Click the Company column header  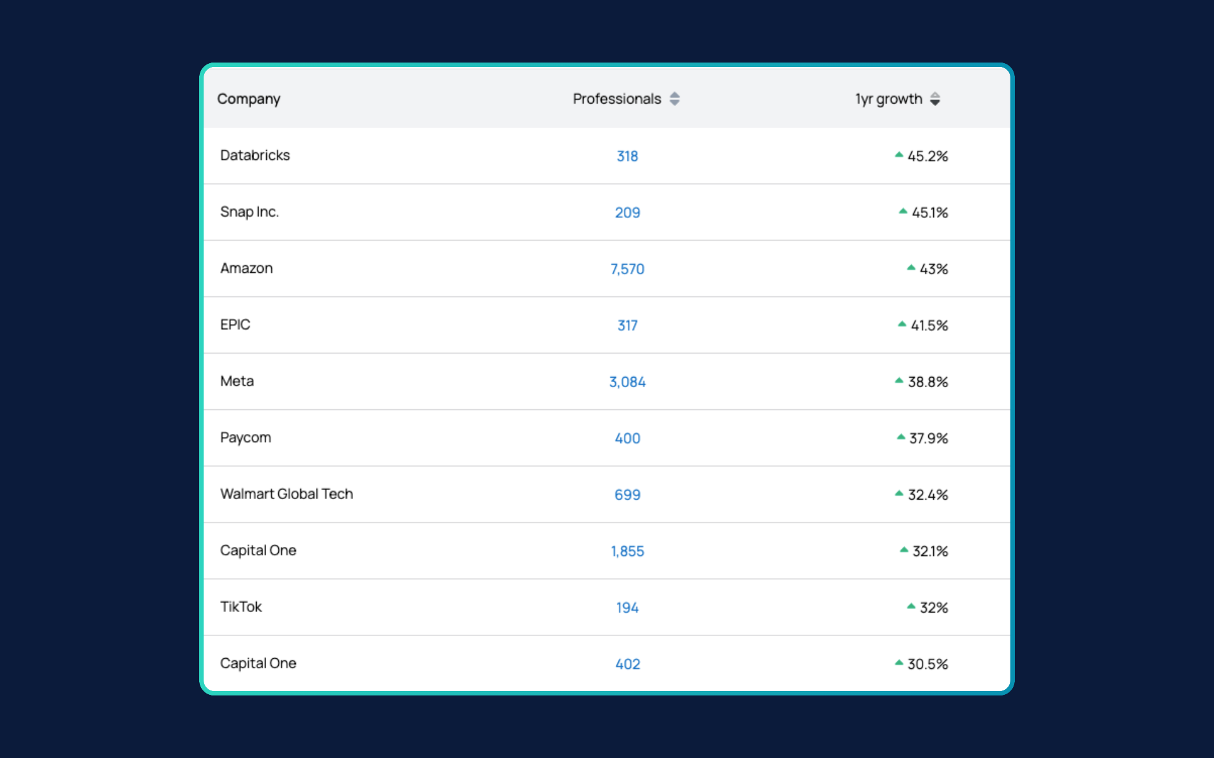point(248,99)
